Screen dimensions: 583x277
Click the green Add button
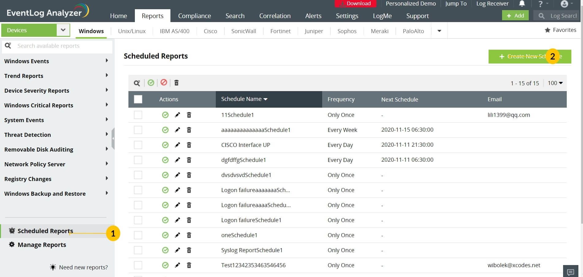[x=515, y=15]
